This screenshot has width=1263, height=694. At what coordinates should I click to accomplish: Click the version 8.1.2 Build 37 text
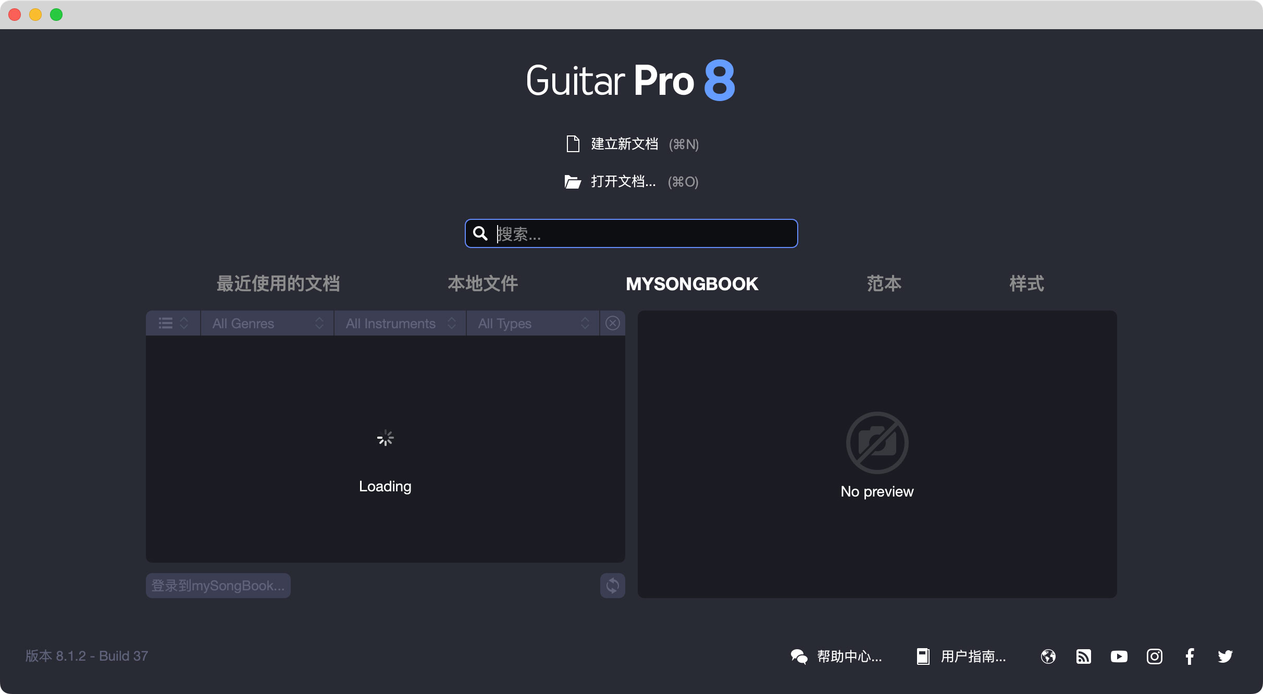tap(87, 656)
